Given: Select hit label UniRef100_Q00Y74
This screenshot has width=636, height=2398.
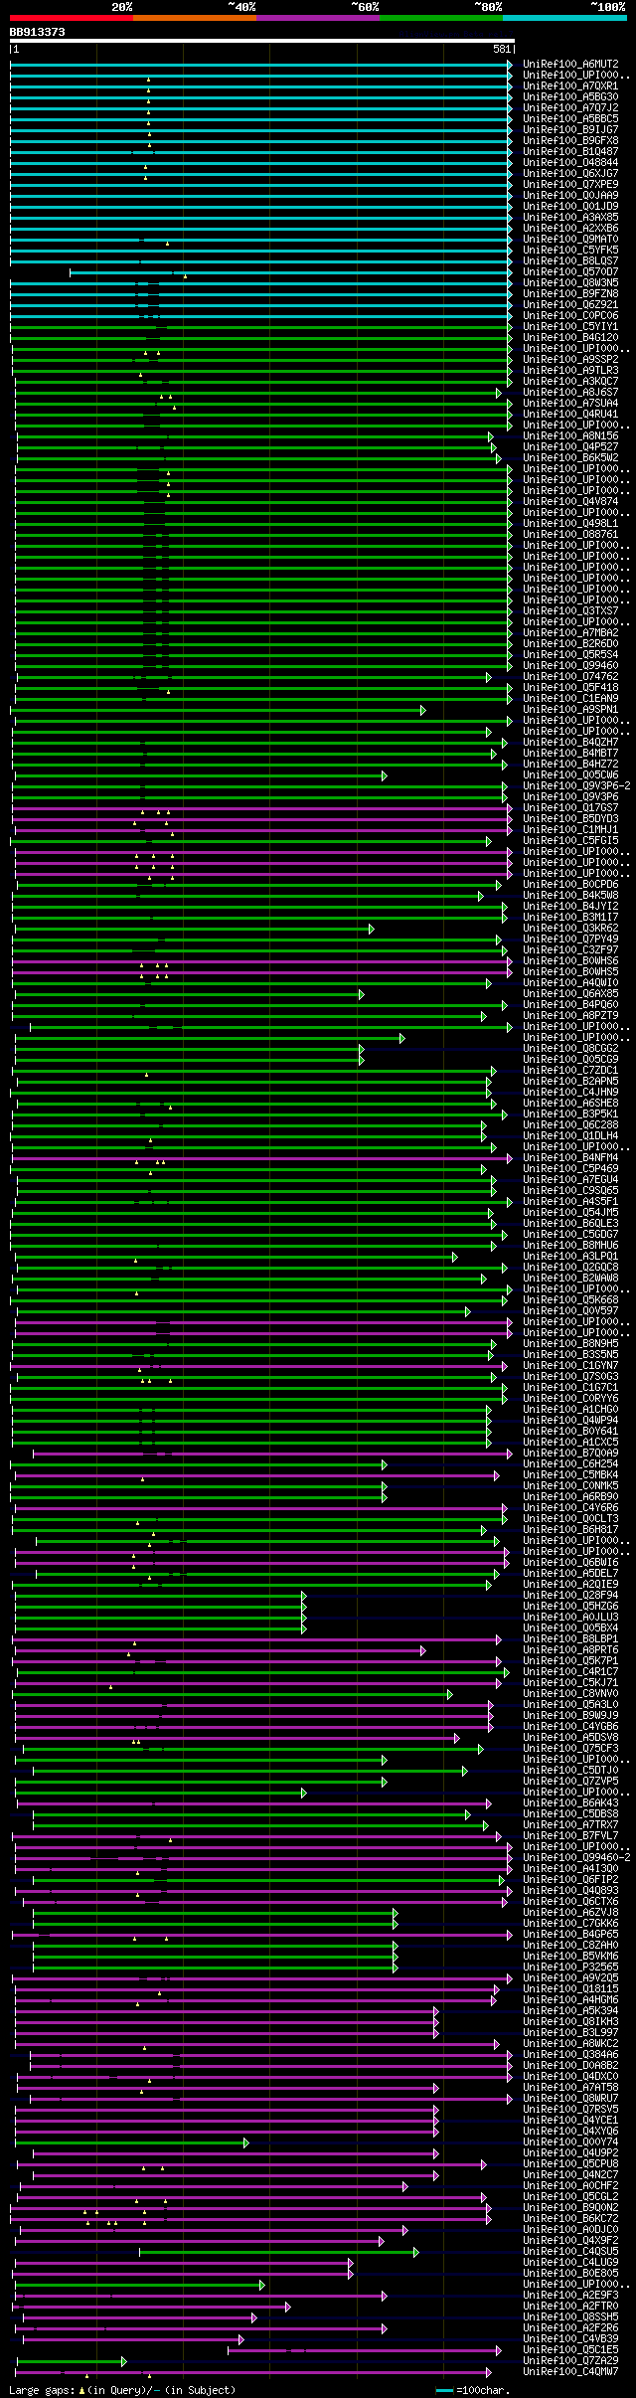Looking at the screenshot, I should coord(570,2142).
